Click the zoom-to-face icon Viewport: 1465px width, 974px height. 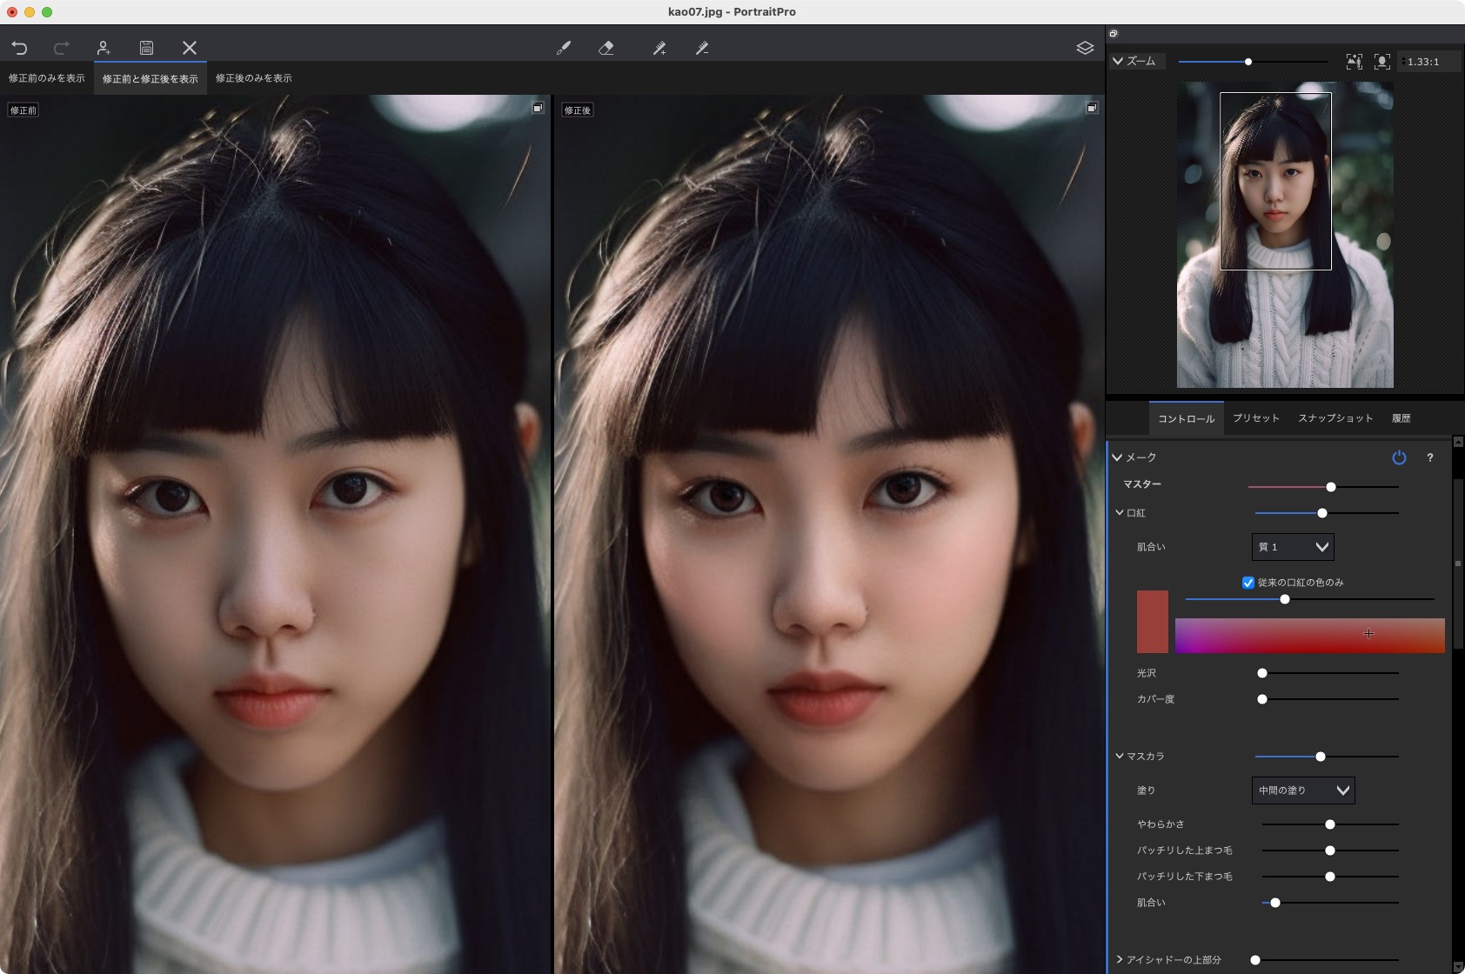pos(1382,62)
